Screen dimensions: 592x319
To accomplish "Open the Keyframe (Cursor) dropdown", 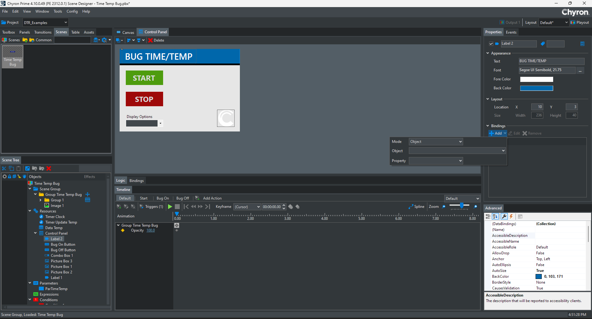I will 247,207.
